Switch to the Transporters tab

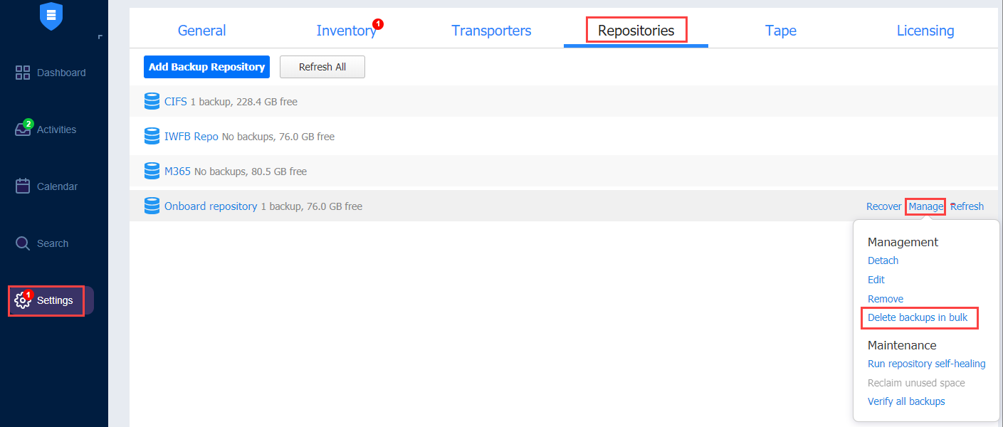(491, 31)
